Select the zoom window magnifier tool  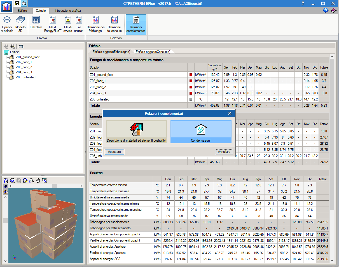click(x=32, y=181)
